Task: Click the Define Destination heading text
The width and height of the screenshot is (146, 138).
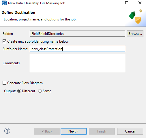Action: (18, 13)
